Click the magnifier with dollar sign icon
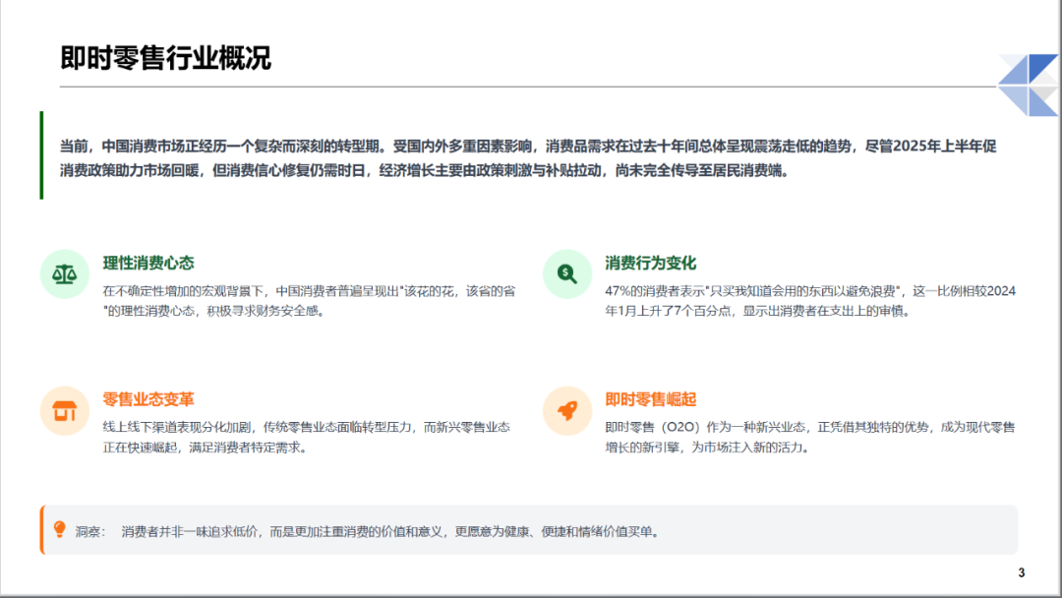This screenshot has height=598, width=1062. (x=567, y=274)
